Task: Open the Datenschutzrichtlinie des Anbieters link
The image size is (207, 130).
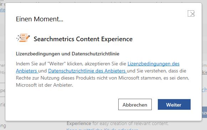Action: [87, 71]
